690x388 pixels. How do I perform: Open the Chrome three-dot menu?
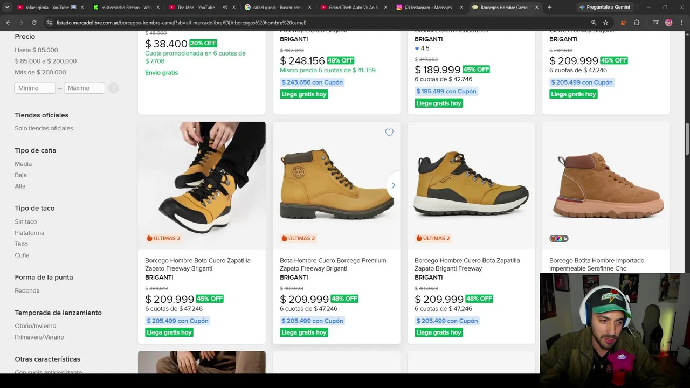(x=681, y=23)
